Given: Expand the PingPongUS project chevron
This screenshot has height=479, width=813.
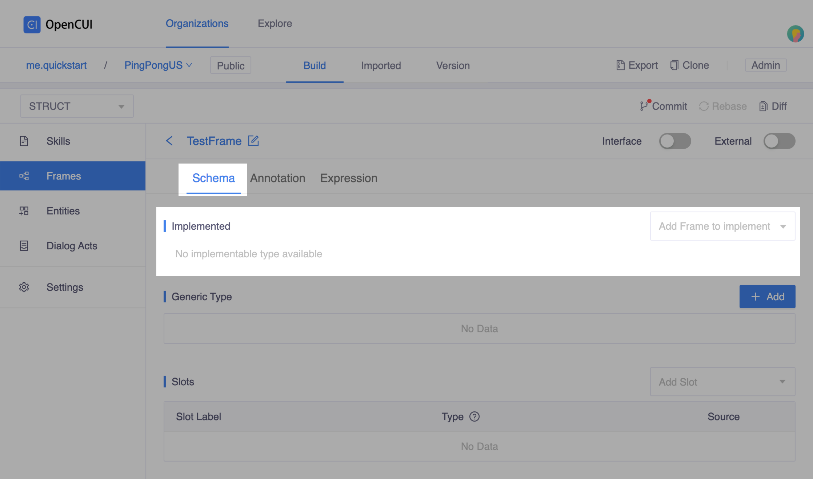Looking at the screenshot, I should pyautogui.click(x=189, y=65).
